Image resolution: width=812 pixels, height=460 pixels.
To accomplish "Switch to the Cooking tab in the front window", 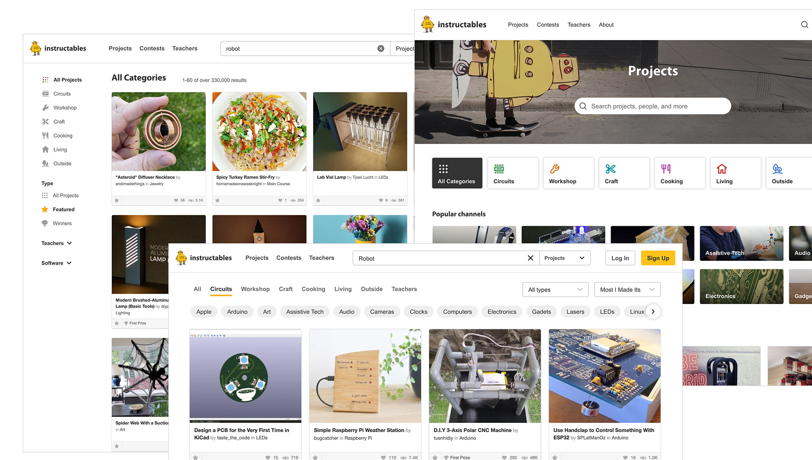I will tap(313, 289).
